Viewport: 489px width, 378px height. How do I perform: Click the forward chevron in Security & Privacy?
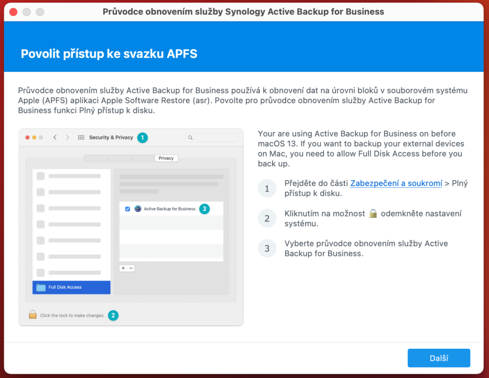click(x=67, y=137)
